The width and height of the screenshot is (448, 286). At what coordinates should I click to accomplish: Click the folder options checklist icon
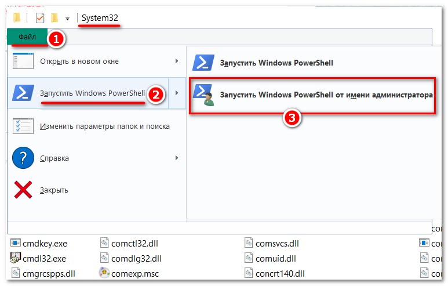(23, 126)
